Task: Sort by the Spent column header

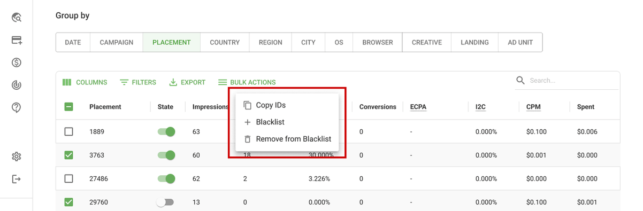Action: [586, 107]
